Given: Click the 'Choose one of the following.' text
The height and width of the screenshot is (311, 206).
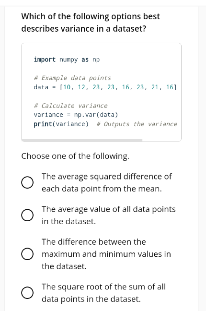Looking at the screenshot, I should [x=75, y=156].
